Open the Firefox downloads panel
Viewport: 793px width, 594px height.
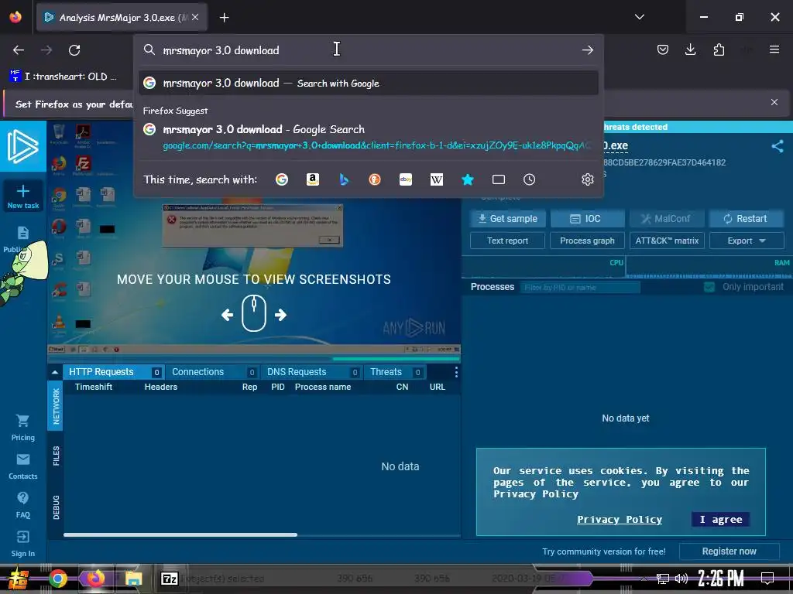pos(690,49)
